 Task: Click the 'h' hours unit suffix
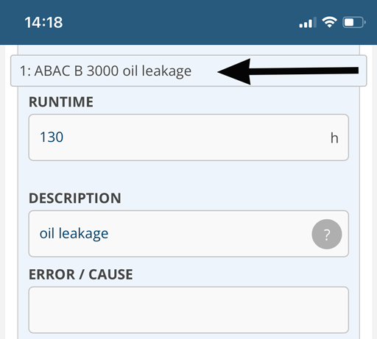pos(334,138)
